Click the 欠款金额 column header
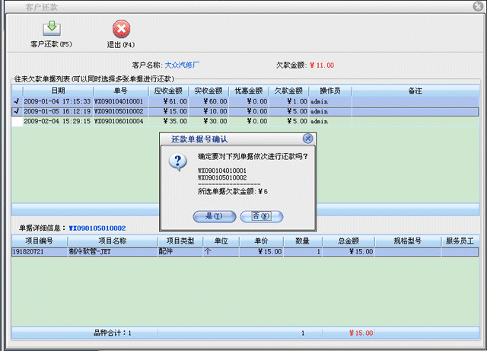Image resolution: width=487 pixels, height=351 pixels. 289,91
